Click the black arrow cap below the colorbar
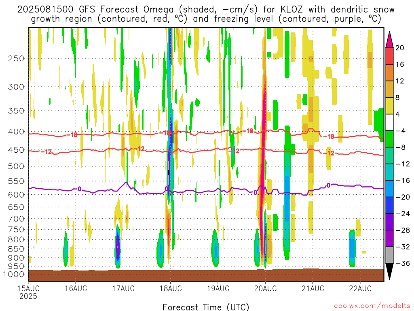This screenshot has width=414, height=311. point(389,271)
